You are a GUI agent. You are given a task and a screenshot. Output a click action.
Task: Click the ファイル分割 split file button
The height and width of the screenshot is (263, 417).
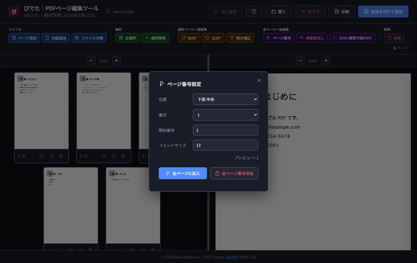[x=89, y=38]
